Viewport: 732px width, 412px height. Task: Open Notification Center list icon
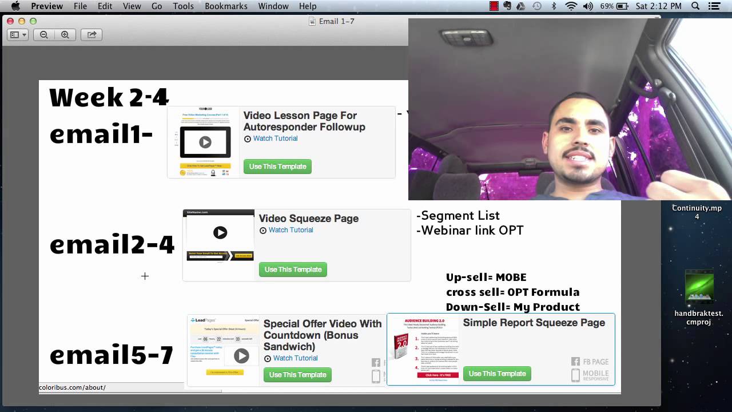(714, 6)
